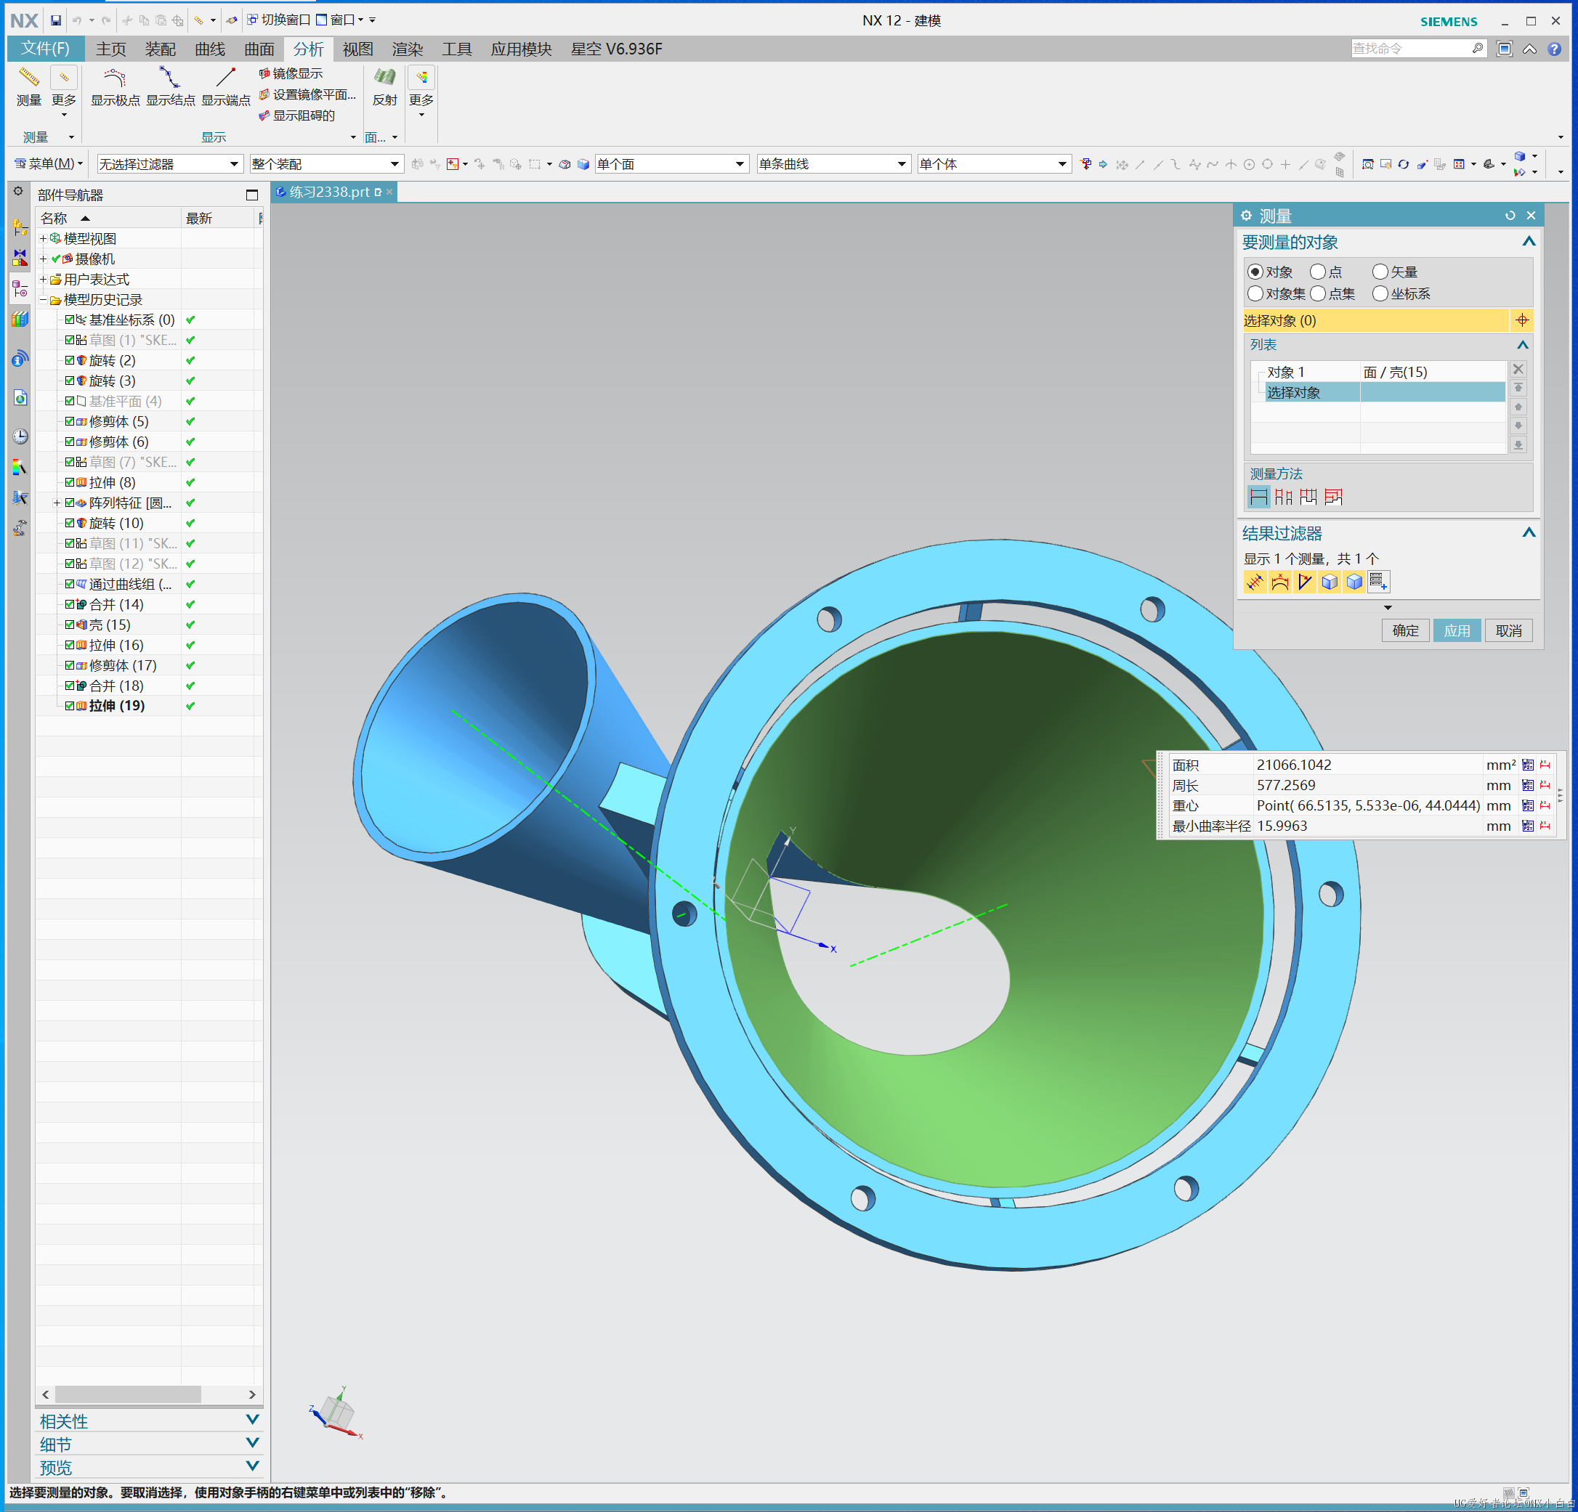1578x1512 pixels.
Task: Expand the 相关性 panel
Action: pyautogui.click(x=252, y=1420)
